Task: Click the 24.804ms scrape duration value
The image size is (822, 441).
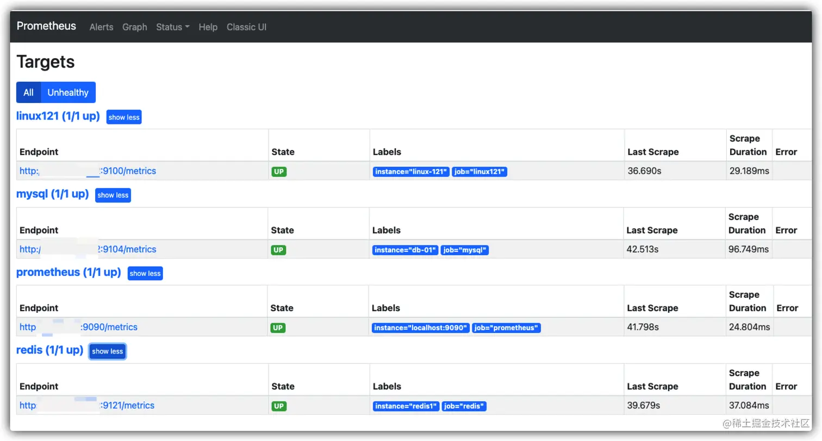Action: pos(750,327)
